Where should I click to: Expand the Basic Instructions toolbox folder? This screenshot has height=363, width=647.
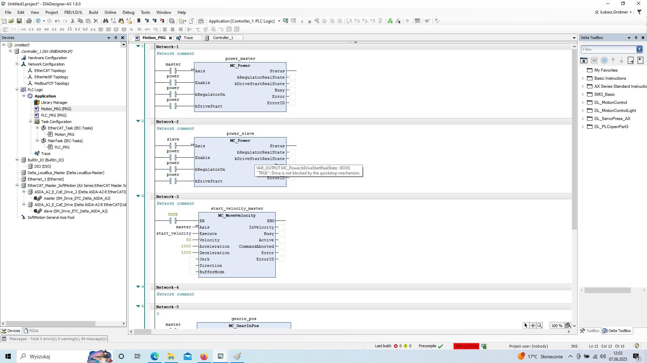pos(583,78)
